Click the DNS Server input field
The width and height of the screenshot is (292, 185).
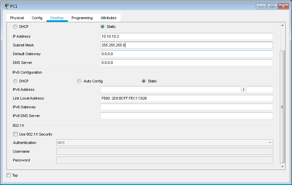coord(186,63)
